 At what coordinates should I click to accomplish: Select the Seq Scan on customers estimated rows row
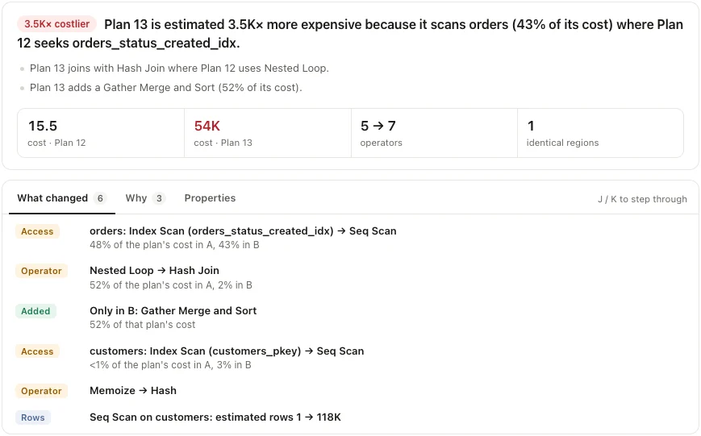pos(350,417)
